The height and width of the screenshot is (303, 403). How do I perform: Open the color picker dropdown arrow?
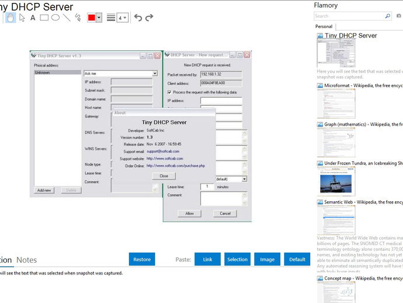[x=99, y=18]
